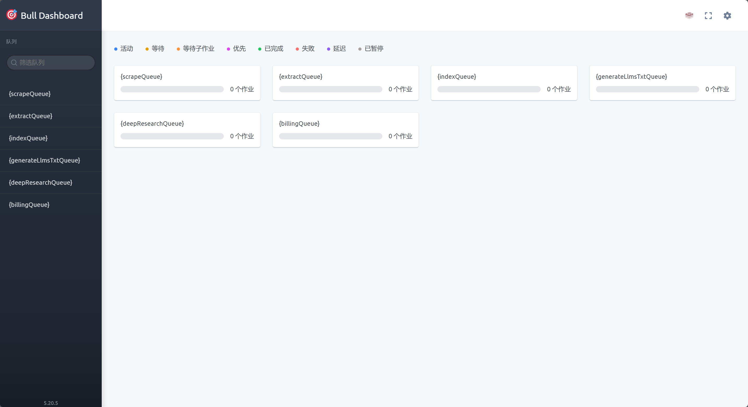Click the {deepResearchQueue} card progress bar
Screen dimensions: 748x407
pyautogui.click(x=172, y=136)
